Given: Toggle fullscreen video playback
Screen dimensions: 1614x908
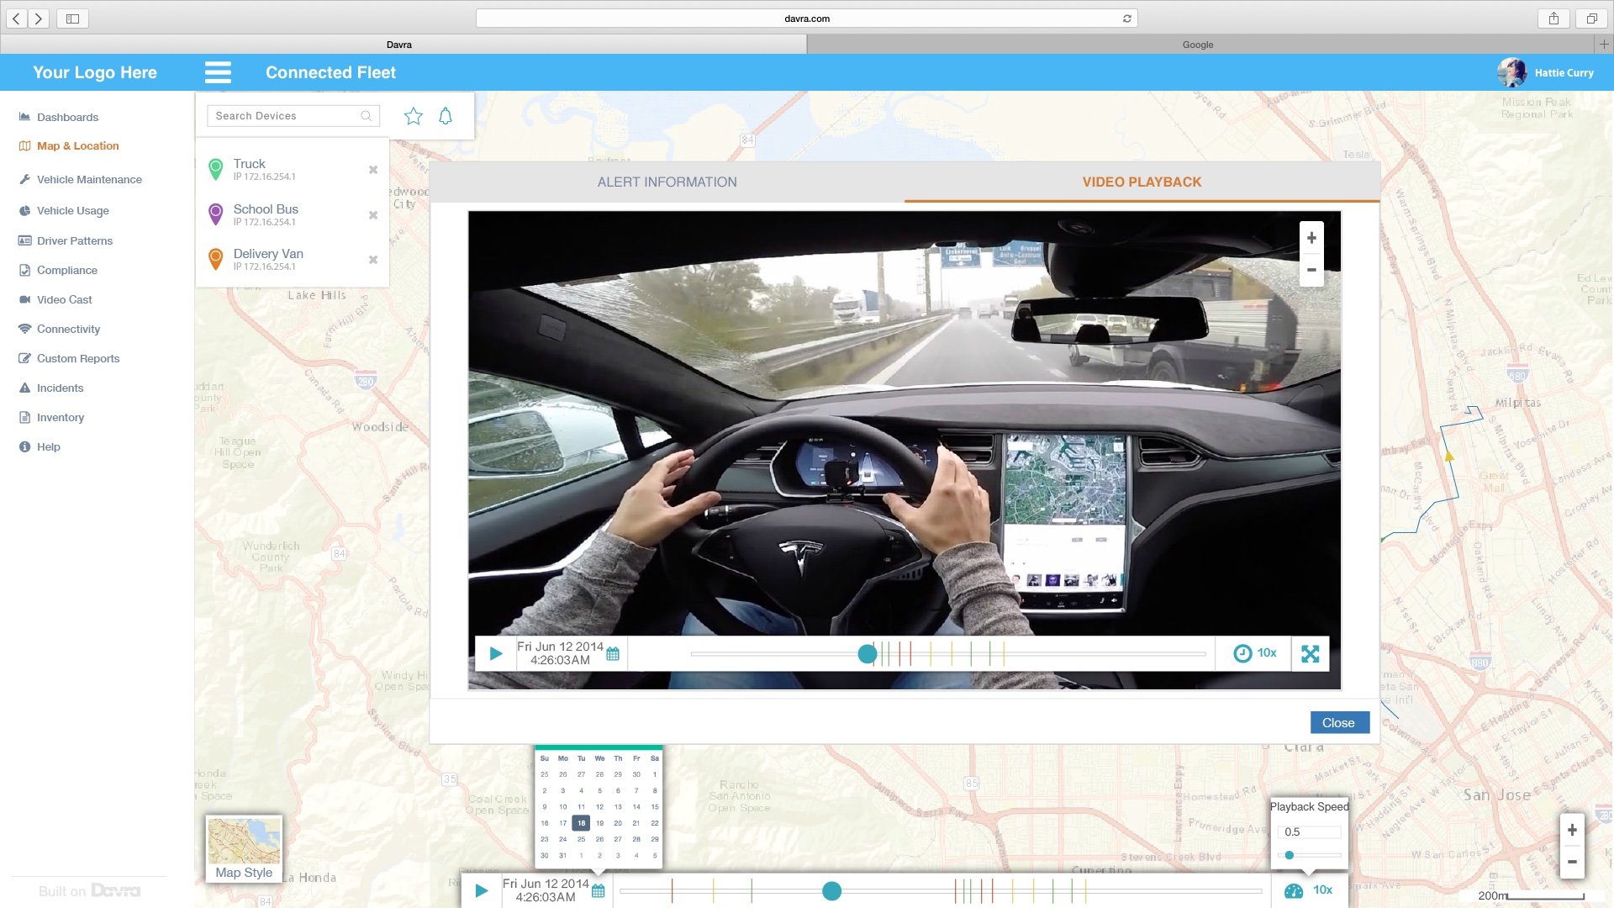Looking at the screenshot, I should [x=1310, y=653].
